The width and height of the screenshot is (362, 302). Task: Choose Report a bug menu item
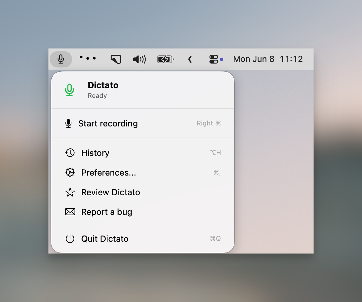(x=143, y=212)
